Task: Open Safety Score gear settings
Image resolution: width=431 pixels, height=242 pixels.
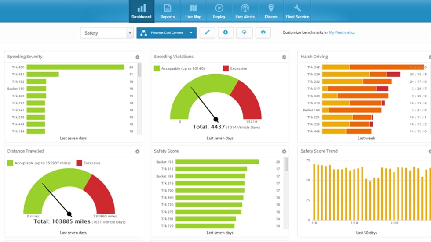Action: coord(284,152)
